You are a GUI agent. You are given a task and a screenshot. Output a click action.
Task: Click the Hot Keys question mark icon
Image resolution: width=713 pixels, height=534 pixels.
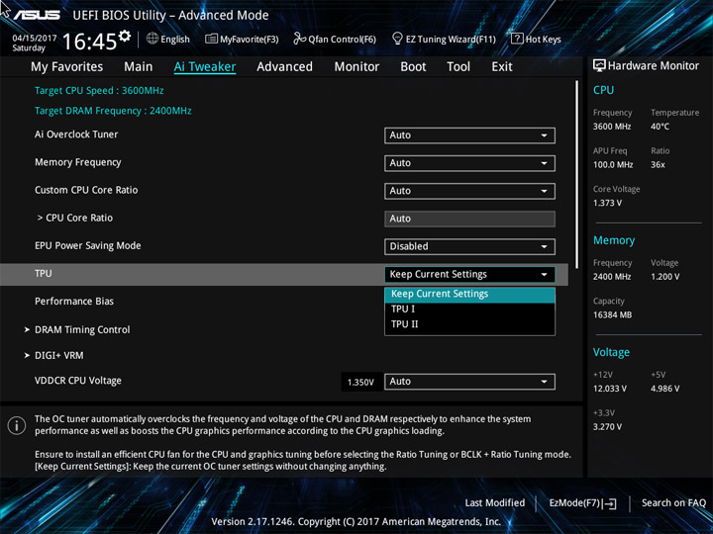(x=517, y=39)
